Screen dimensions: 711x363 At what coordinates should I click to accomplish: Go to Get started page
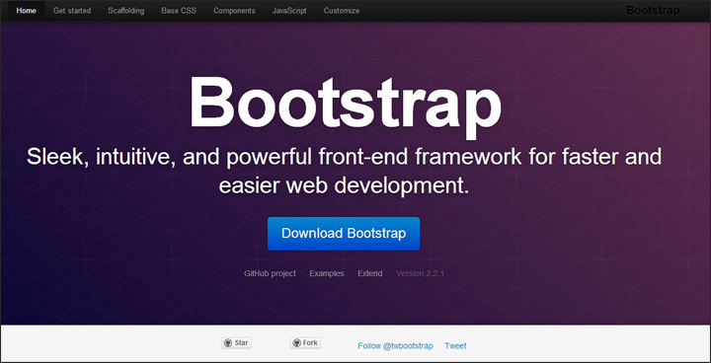pos(72,11)
